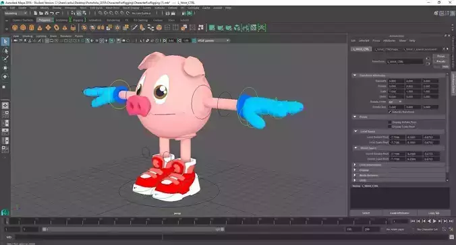Image resolution: width=456 pixels, height=245 pixels.
Task: Collapse the World Space section
Action: pos(355,148)
